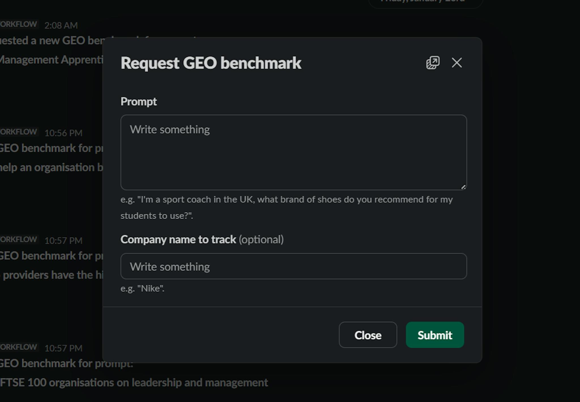Click the 2:08 AM message timestamp
The image size is (580, 402).
60,25
